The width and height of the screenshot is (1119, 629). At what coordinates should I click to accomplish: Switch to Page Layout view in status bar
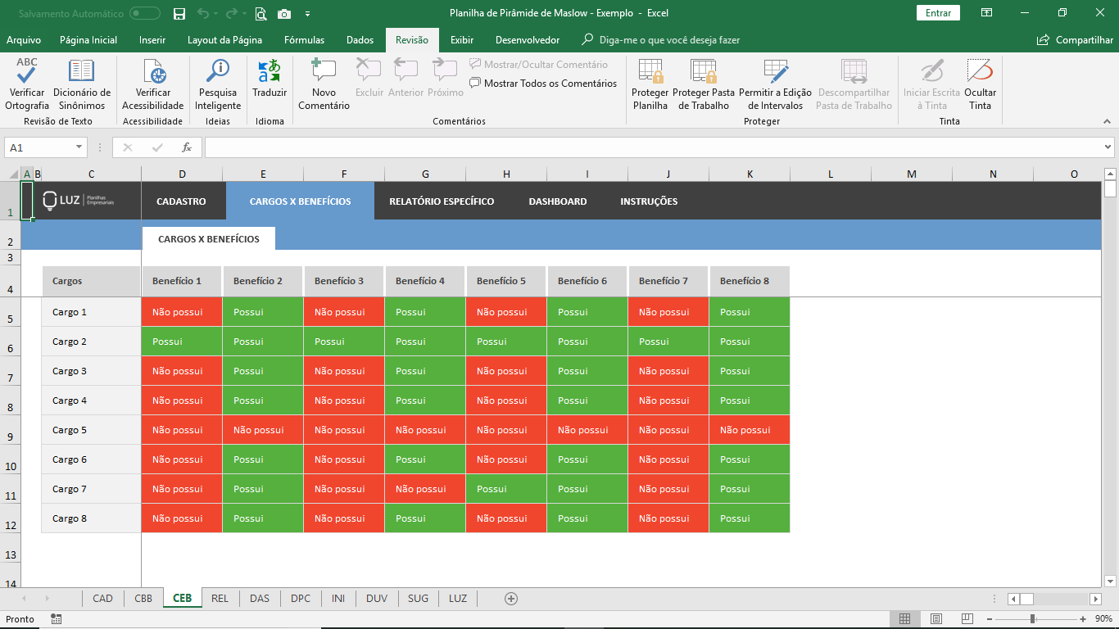coord(936,619)
